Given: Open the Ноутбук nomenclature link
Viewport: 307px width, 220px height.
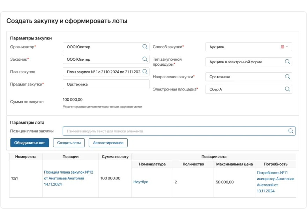Looking at the screenshot, I should (141, 182).
